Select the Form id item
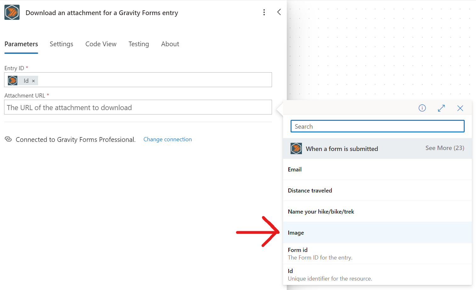 pyautogui.click(x=377, y=254)
